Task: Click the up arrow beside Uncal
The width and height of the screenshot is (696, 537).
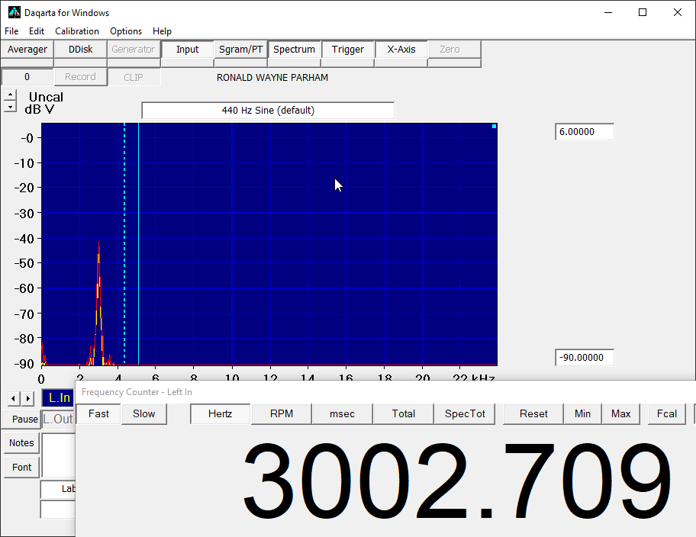Action: (9, 95)
